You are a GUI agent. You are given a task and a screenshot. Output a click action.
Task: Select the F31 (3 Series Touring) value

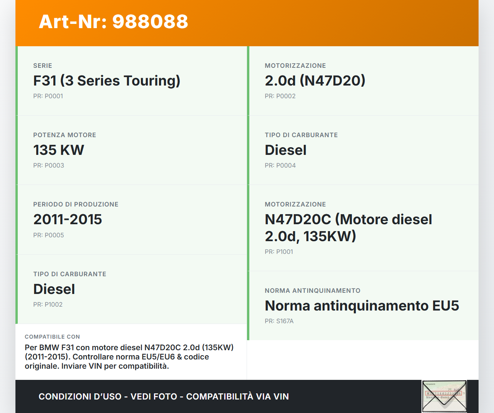coord(107,81)
